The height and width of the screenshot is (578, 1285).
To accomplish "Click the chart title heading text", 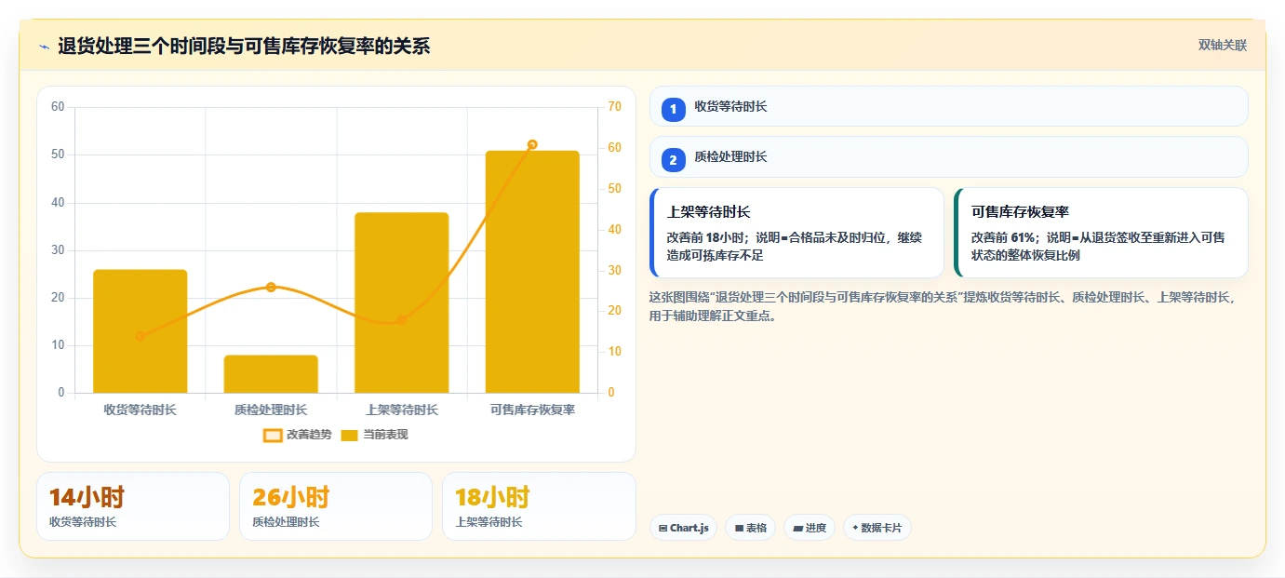I will click(x=244, y=47).
